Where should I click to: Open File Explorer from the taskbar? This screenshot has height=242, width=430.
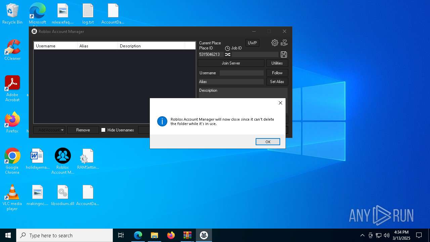[155, 235]
